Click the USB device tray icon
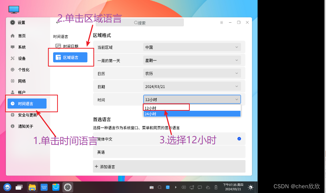 tap(216, 188)
